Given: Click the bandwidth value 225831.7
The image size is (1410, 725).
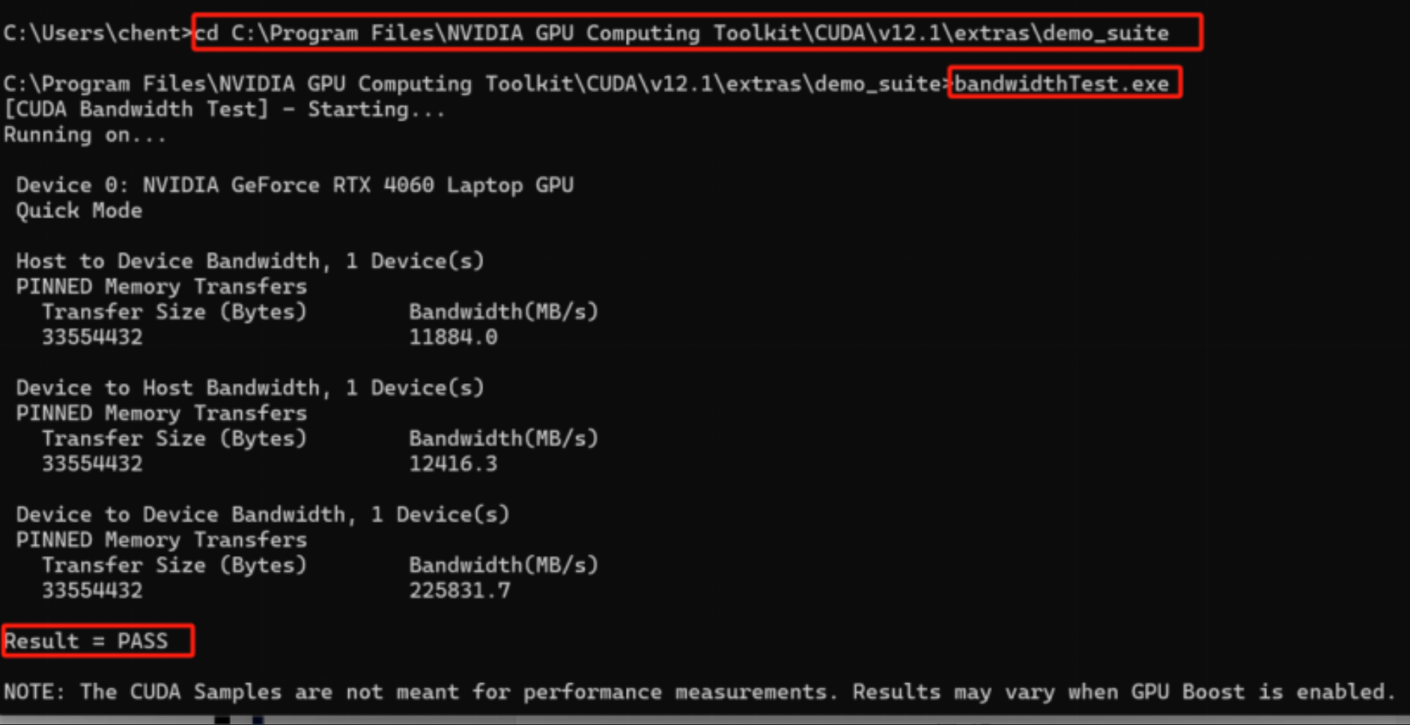Looking at the screenshot, I should [460, 590].
